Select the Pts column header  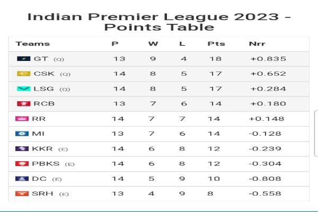pos(216,44)
